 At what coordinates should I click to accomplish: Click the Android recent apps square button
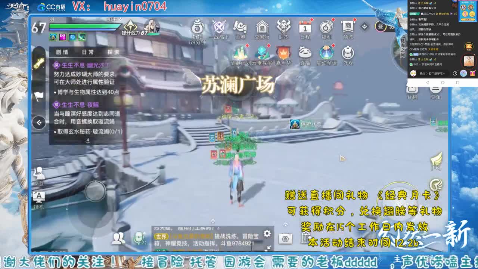(457, 82)
